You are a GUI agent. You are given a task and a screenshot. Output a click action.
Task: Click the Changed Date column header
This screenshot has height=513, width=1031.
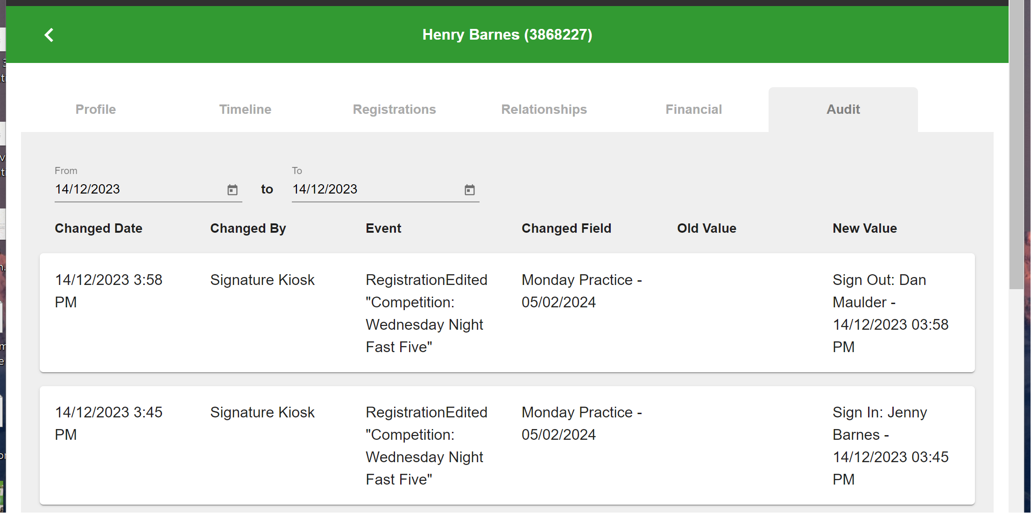coord(99,229)
